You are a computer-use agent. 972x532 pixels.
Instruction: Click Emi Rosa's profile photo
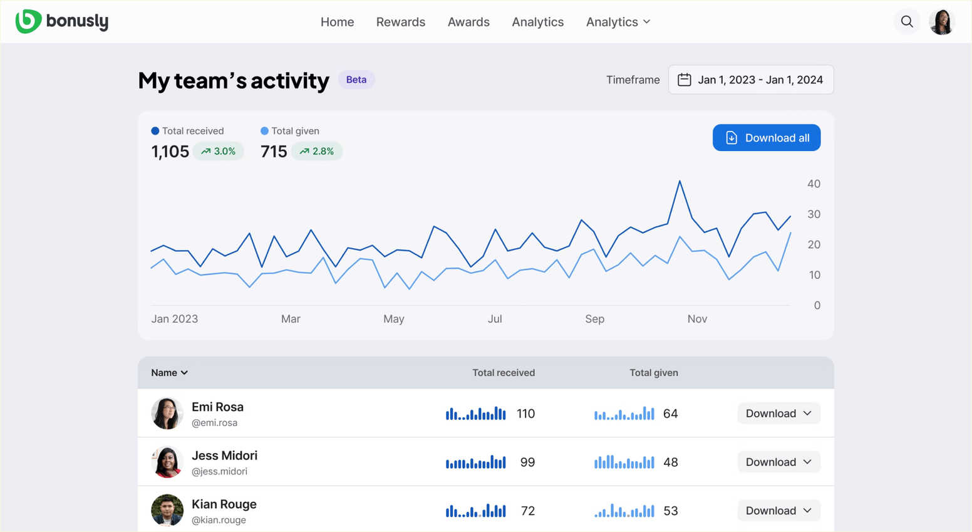[x=167, y=414]
